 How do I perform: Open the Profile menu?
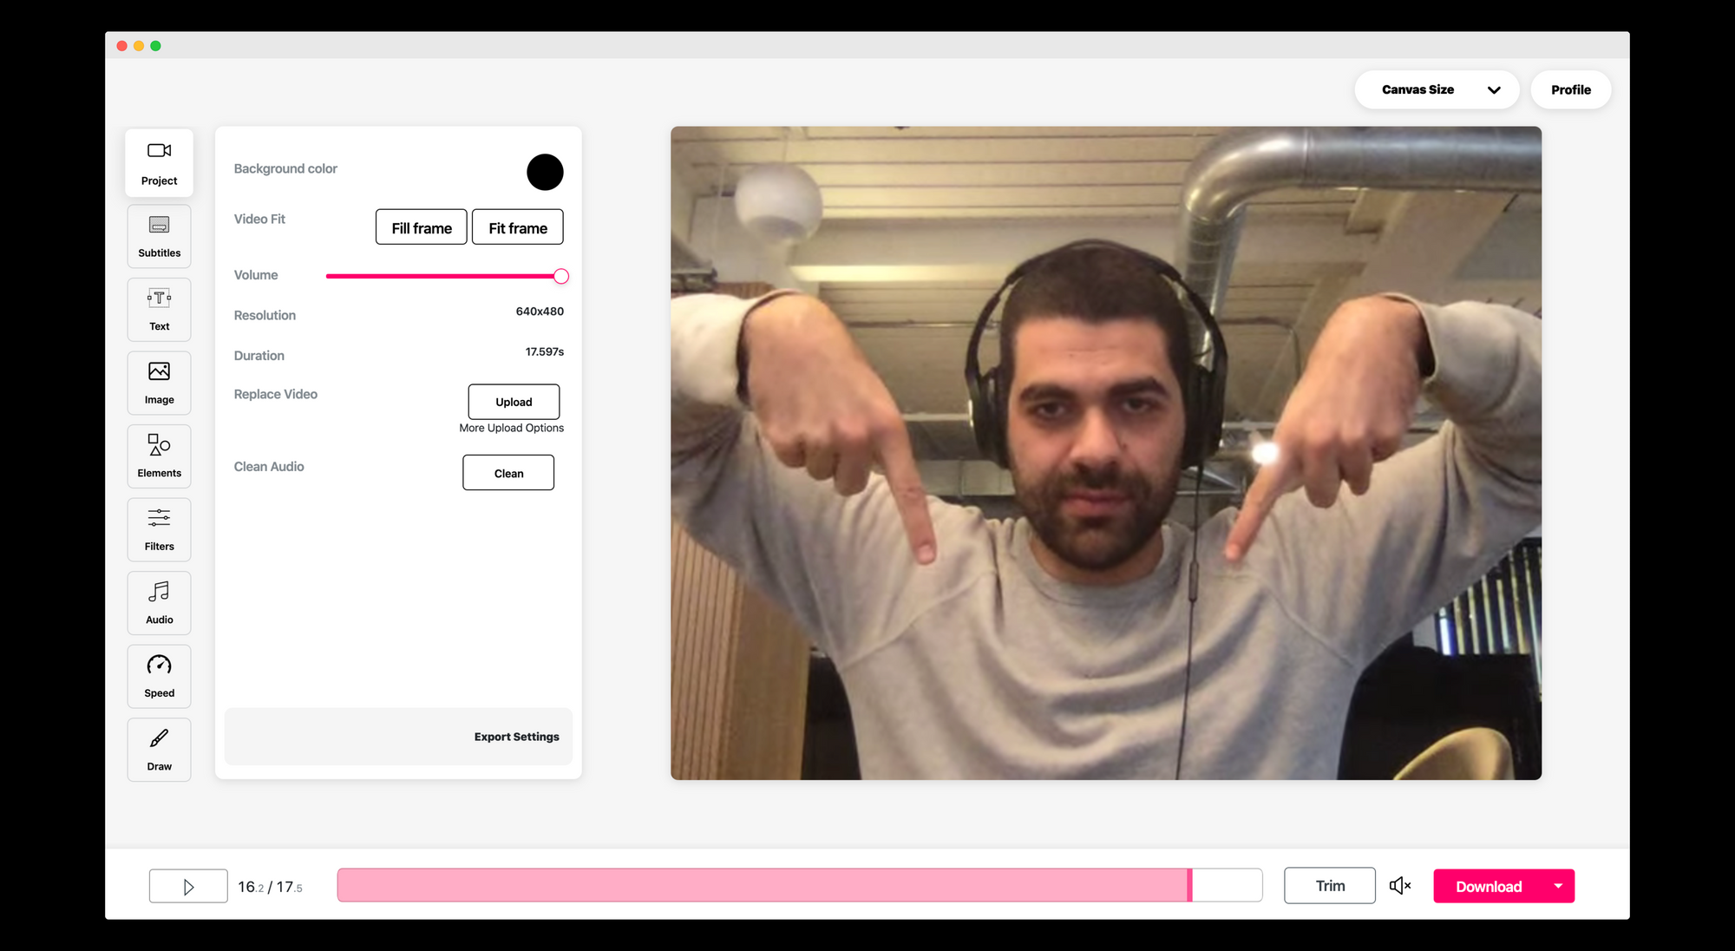click(x=1571, y=89)
